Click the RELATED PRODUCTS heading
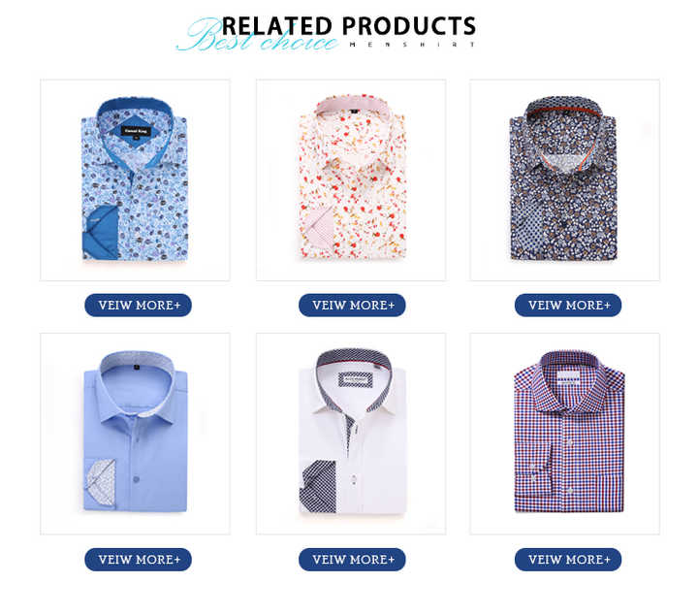The image size is (698, 615). pos(349,26)
